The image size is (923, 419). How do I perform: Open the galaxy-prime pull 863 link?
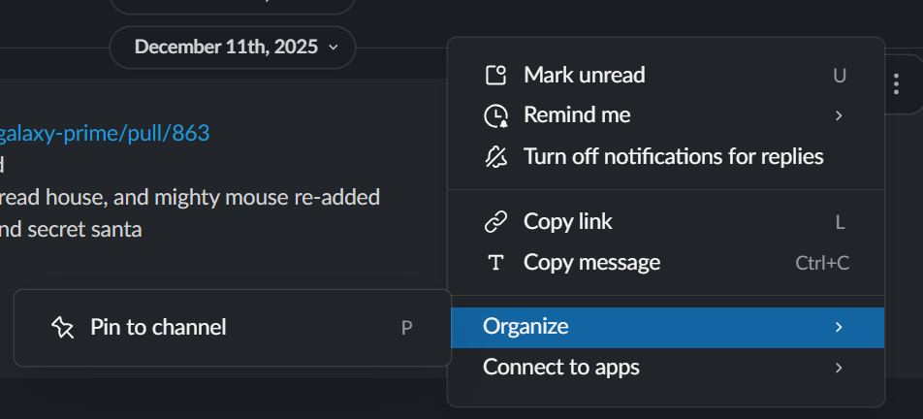[x=105, y=134]
